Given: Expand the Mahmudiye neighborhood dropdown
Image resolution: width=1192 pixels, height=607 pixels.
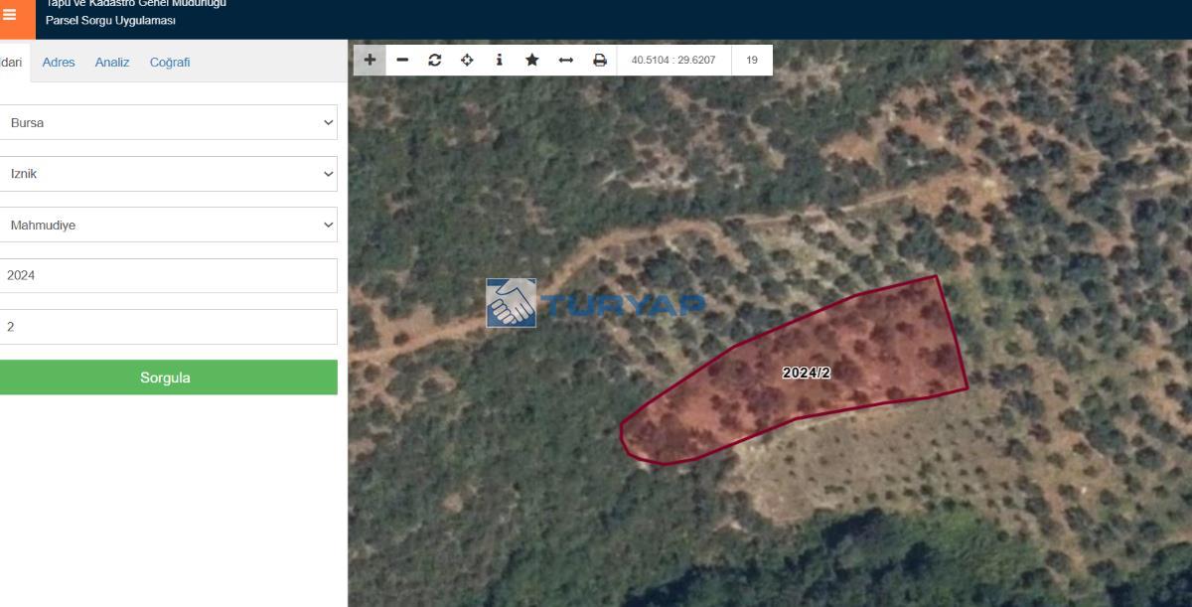Looking at the screenshot, I should click(x=169, y=225).
